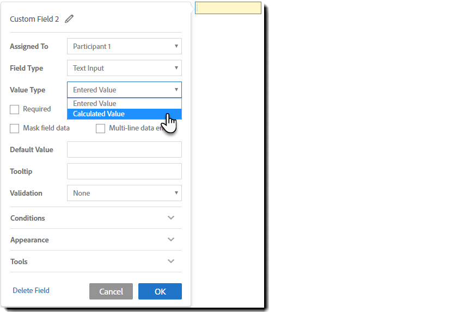
Task: Select the yellow form field on the page
Action: [x=228, y=8]
